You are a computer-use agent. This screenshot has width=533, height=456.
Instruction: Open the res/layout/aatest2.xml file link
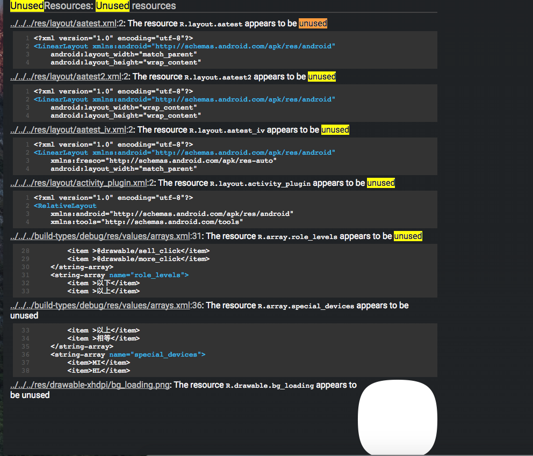pyautogui.click(x=66, y=76)
